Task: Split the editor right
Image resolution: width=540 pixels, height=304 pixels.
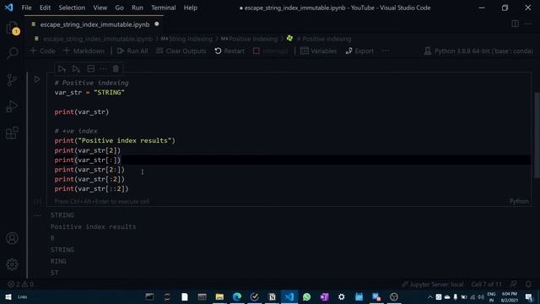Action: pyautogui.click(x=515, y=24)
